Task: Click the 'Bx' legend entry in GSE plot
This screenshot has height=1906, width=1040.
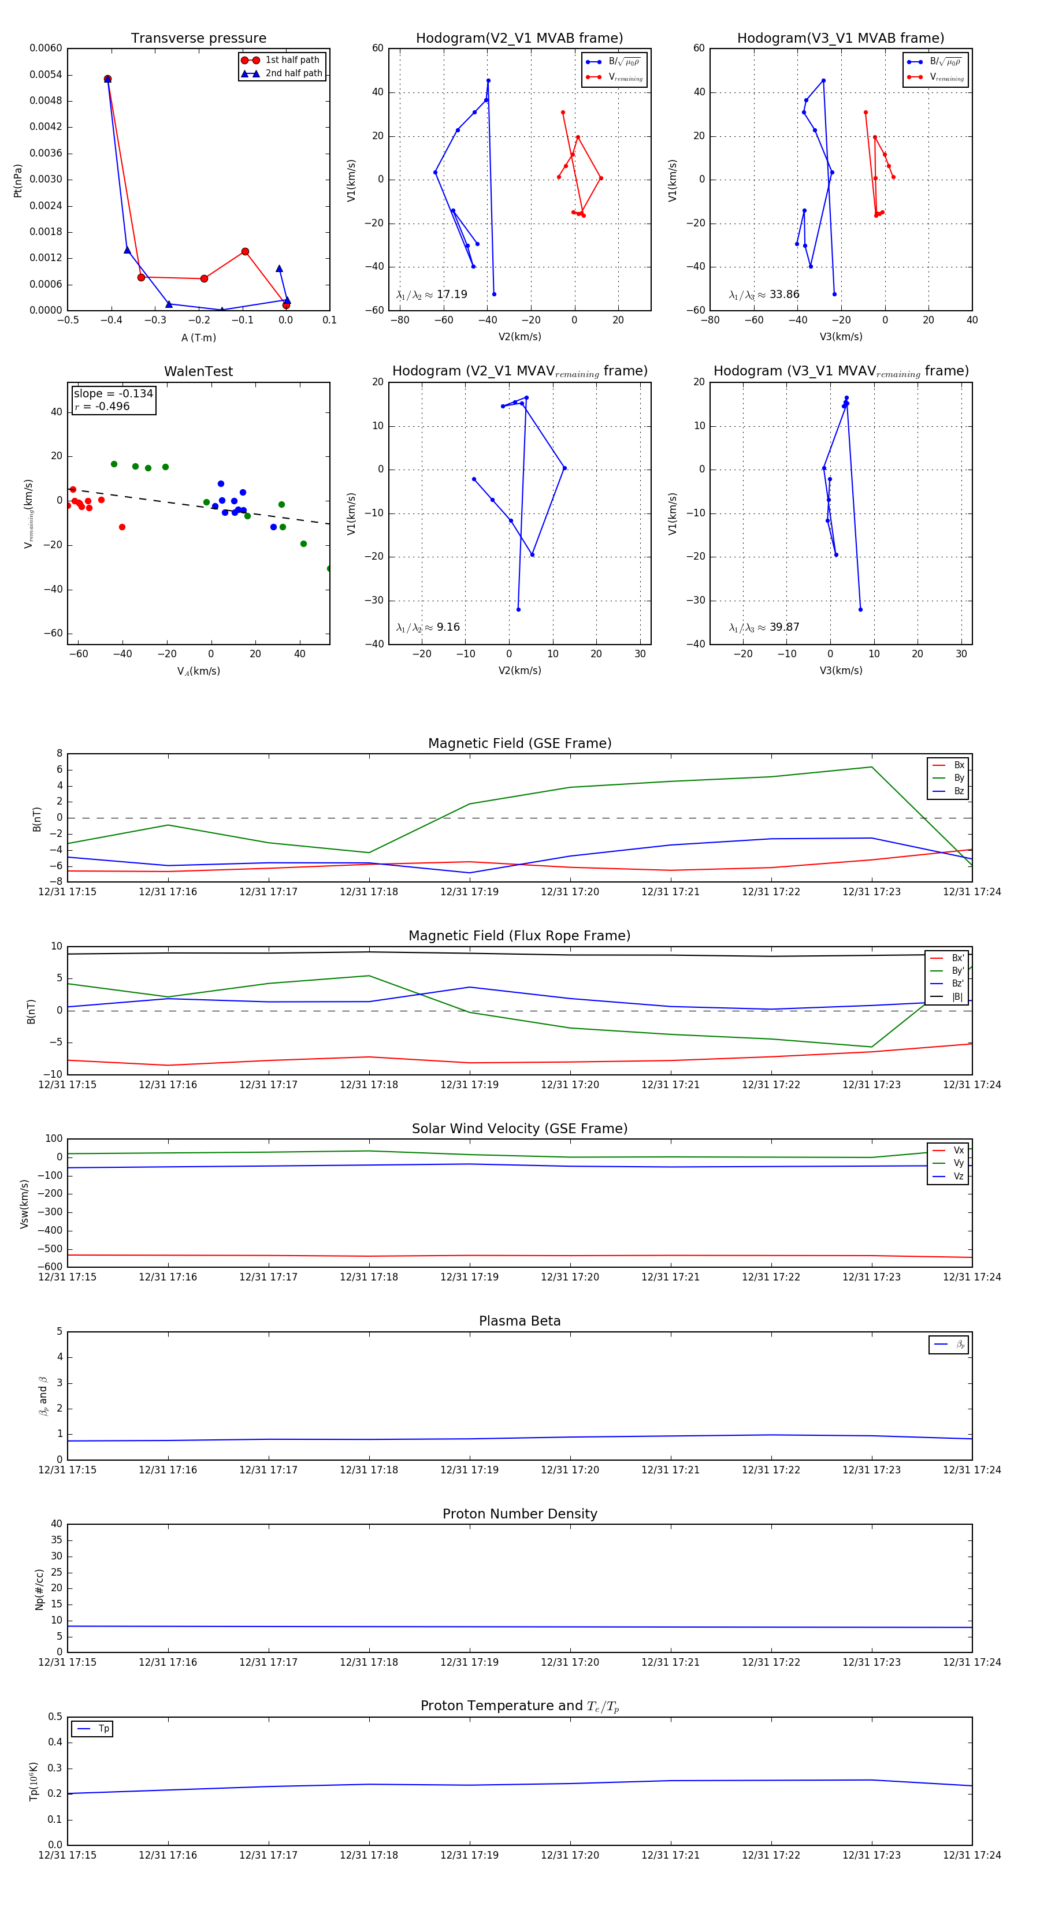Action: [948, 765]
